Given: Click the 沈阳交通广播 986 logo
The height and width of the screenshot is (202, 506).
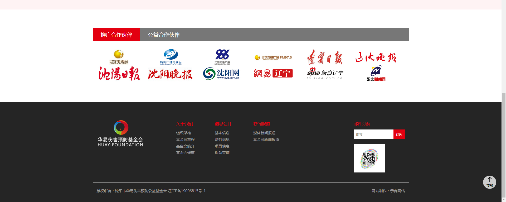Looking at the screenshot, I should 222,57.
